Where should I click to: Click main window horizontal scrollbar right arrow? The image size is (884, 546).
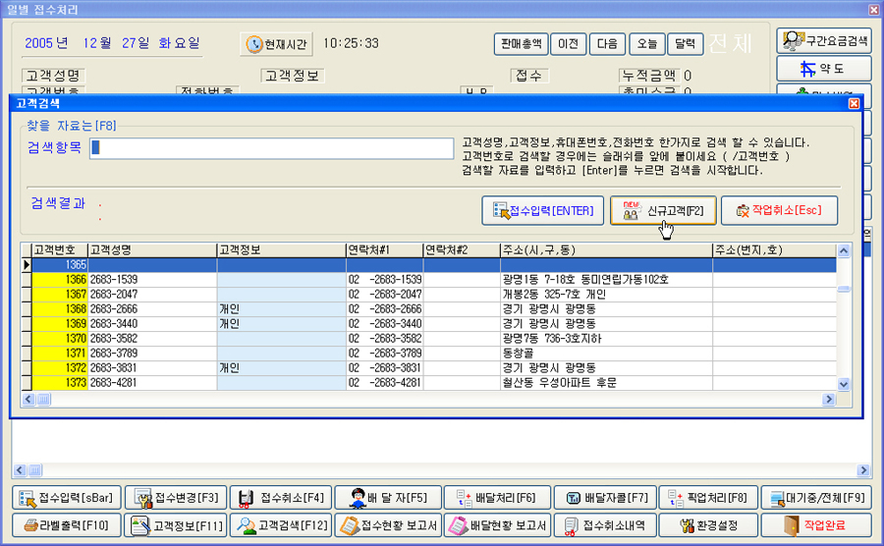863,470
